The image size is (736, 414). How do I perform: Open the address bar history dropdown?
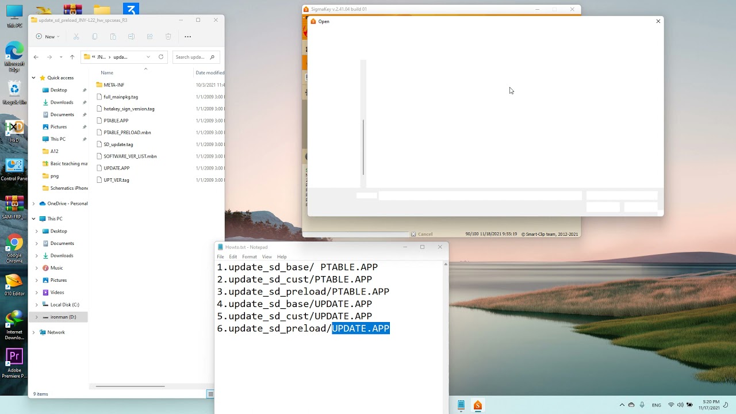point(148,57)
